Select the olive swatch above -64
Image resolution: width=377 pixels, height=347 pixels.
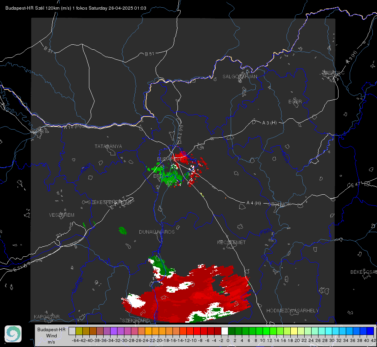click(x=79, y=331)
